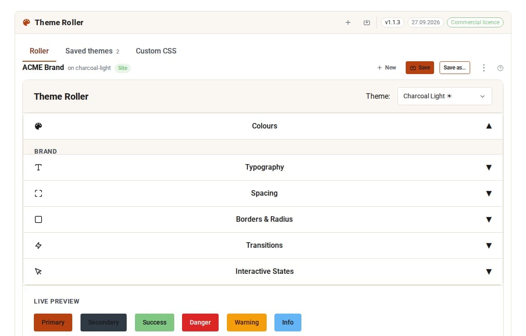Screen dimensions: 526x336
Task: Click the Interactive States cursor icon
Action: [38, 272]
